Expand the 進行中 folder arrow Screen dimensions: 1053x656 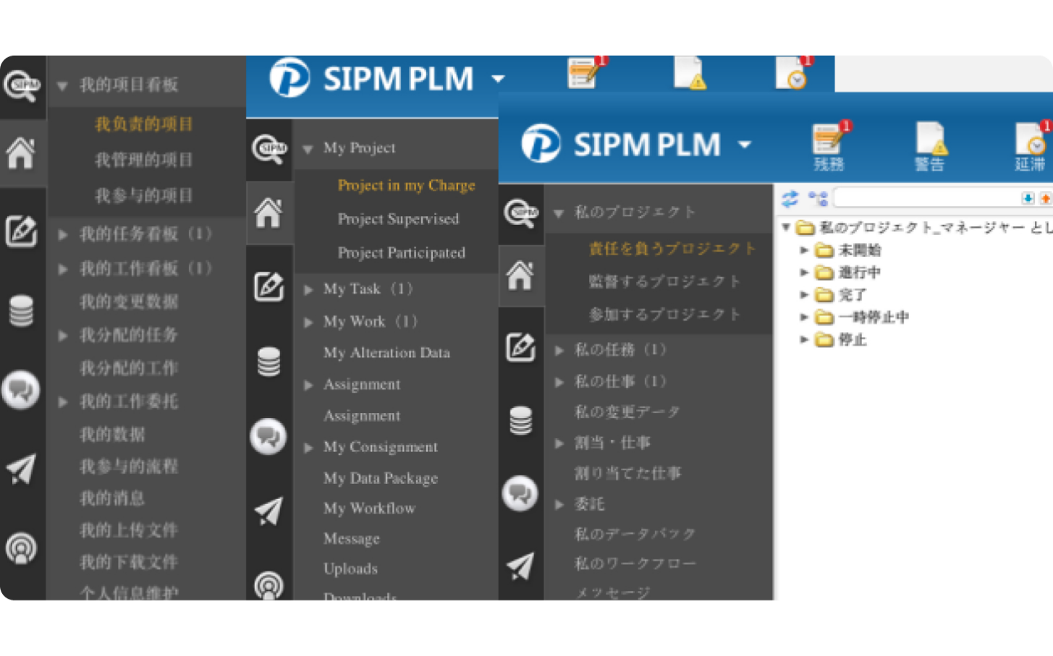pos(804,273)
